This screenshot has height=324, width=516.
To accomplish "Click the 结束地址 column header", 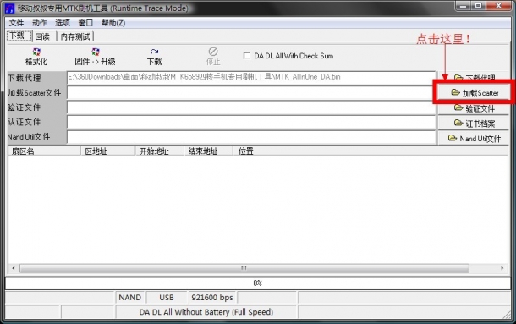I will [208, 151].
